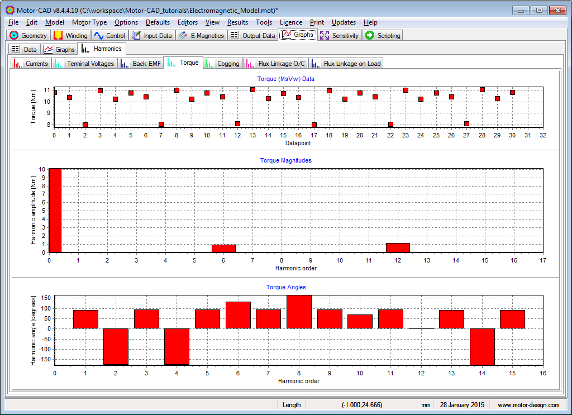Switch to the Currents harmonics tab
This screenshot has height=415, width=572.
[31, 64]
